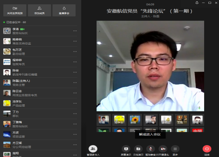
Task: Select participant name 陈磊(主持人)
Action: (x=21, y=81)
